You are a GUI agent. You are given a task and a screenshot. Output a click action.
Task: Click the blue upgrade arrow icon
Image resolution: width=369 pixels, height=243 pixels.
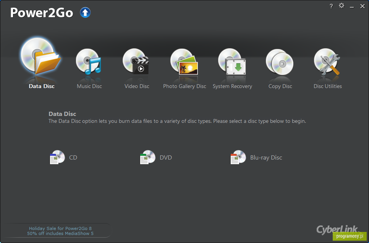point(85,13)
